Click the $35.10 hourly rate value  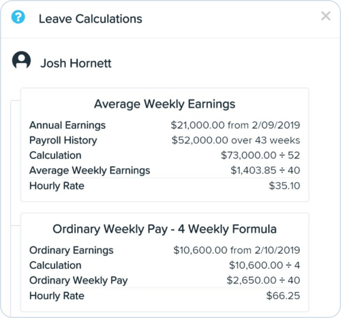pyautogui.click(x=284, y=186)
